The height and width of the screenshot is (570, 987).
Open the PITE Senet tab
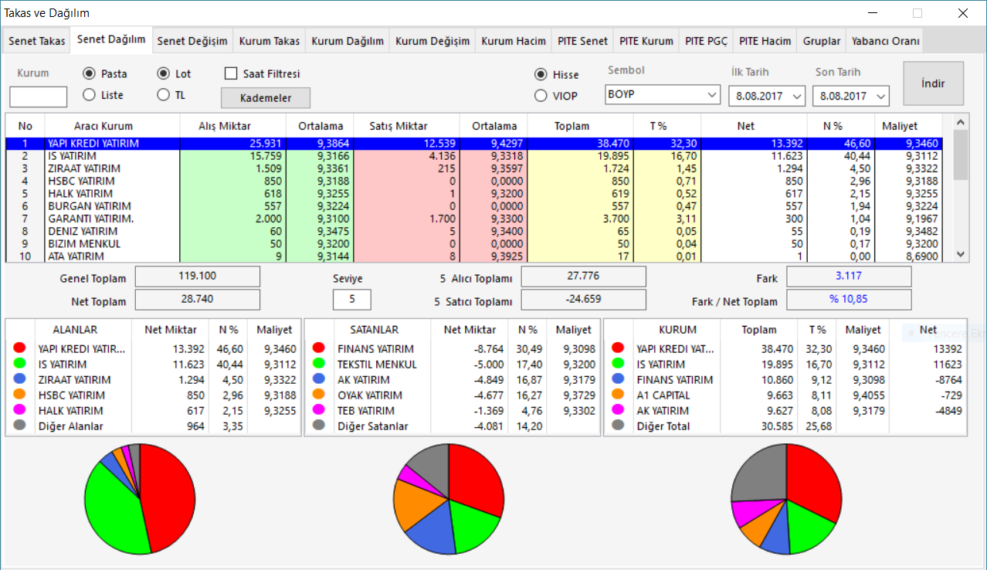coord(583,41)
